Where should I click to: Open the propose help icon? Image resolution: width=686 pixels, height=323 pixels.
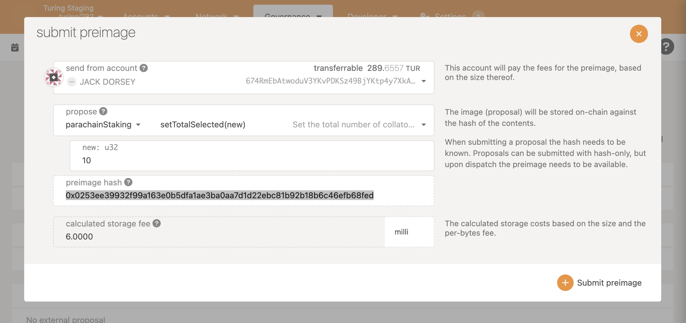103,111
